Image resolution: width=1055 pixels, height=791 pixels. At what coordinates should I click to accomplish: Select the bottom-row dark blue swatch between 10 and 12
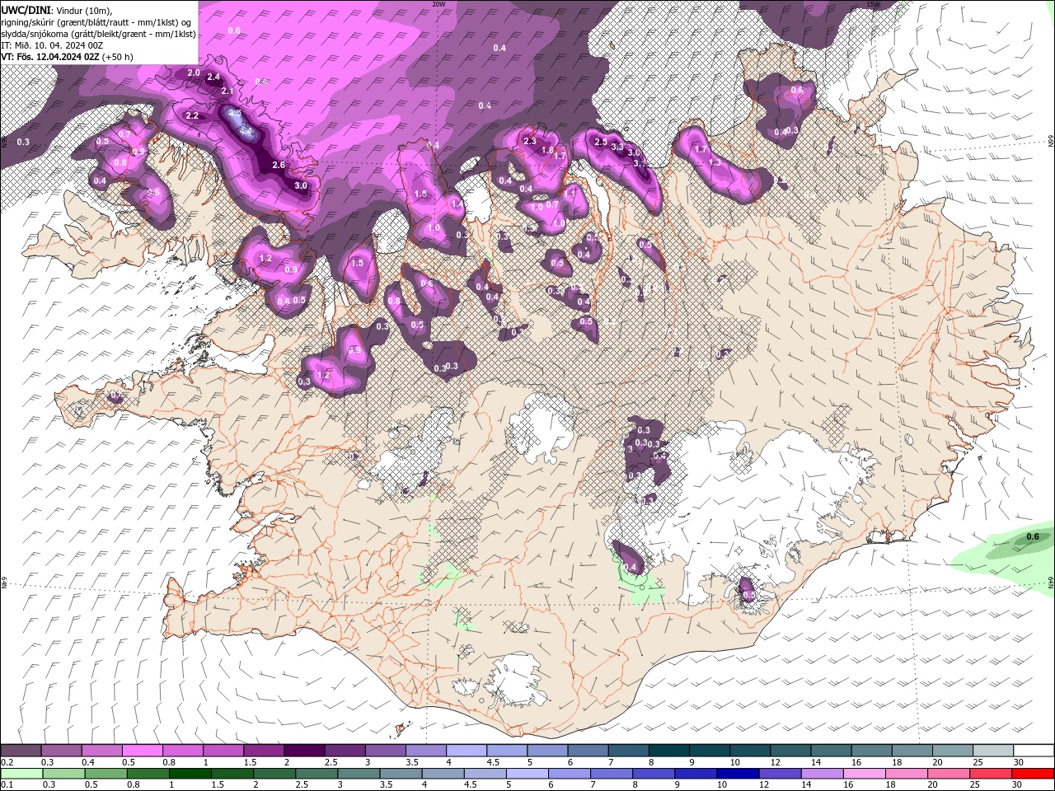click(x=736, y=774)
